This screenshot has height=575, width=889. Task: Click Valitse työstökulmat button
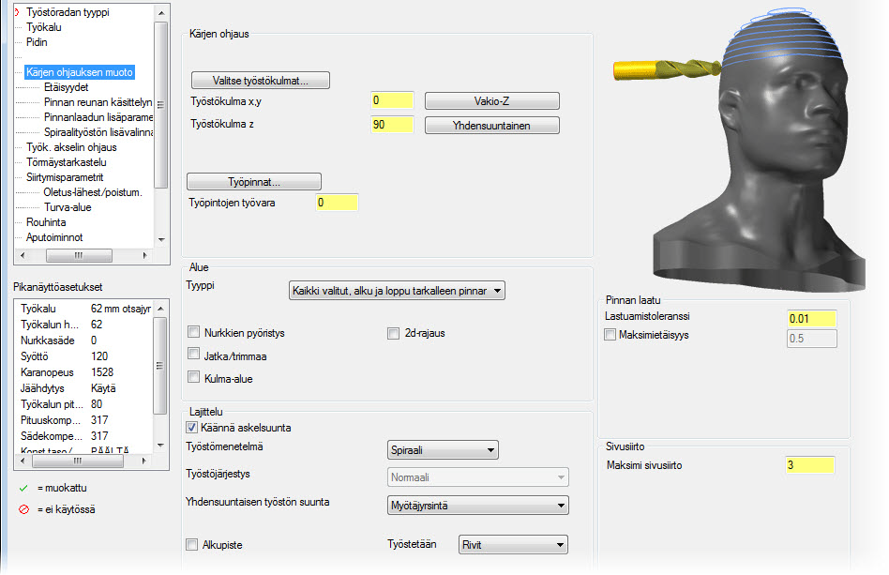click(x=261, y=81)
